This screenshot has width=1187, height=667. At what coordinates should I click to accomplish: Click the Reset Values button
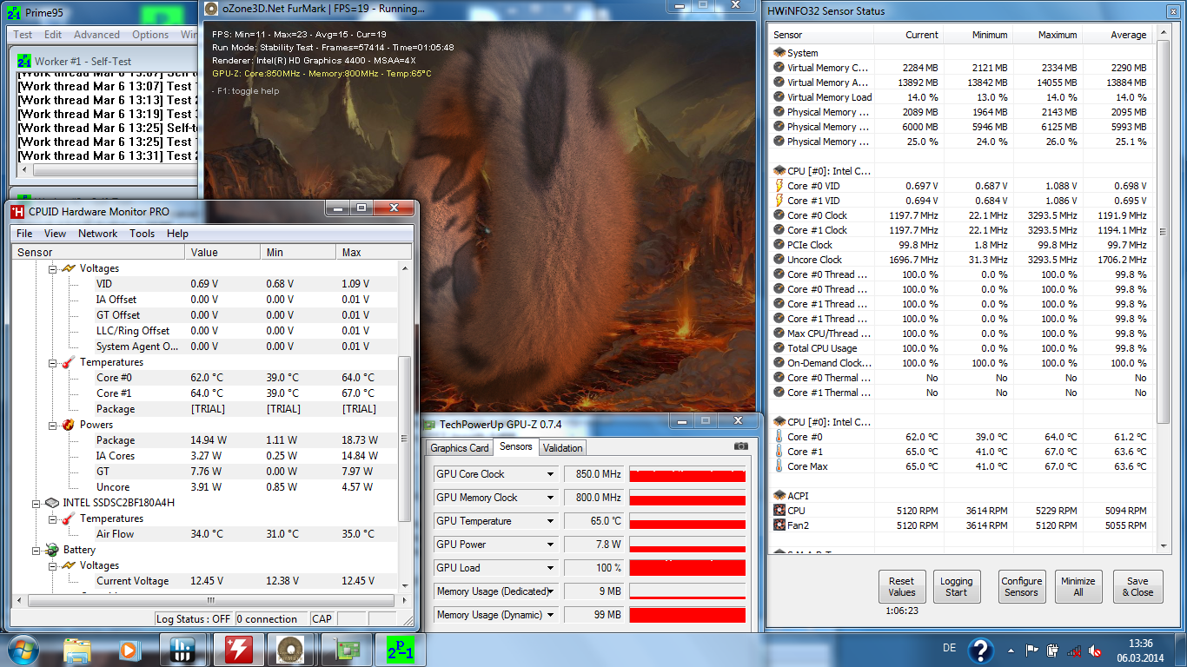[x=902, y=587]
